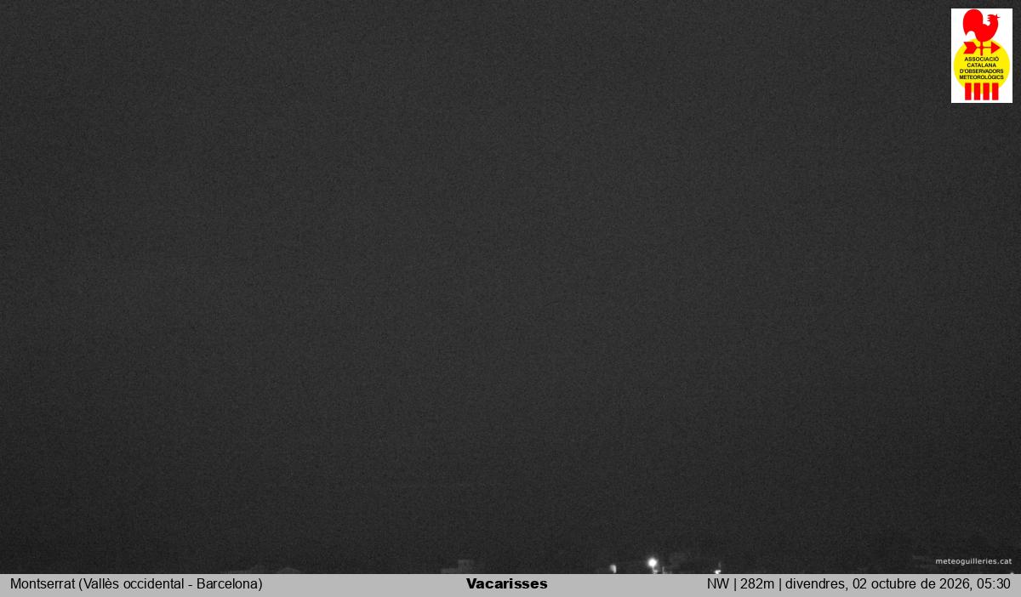
Task: Click the Vallès occidental - Barcelona label
Action: (x=170, y=584)
